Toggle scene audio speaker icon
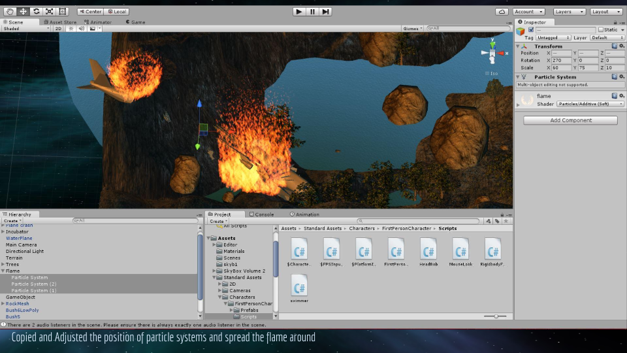Image resolution: width=627 pixels, height=353 pixels. coord(82,29)
